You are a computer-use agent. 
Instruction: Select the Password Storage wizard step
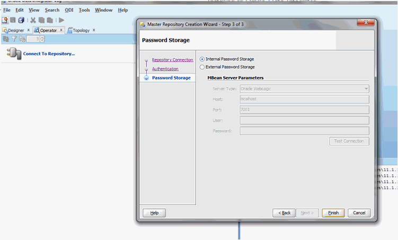(x=171, y=78)
